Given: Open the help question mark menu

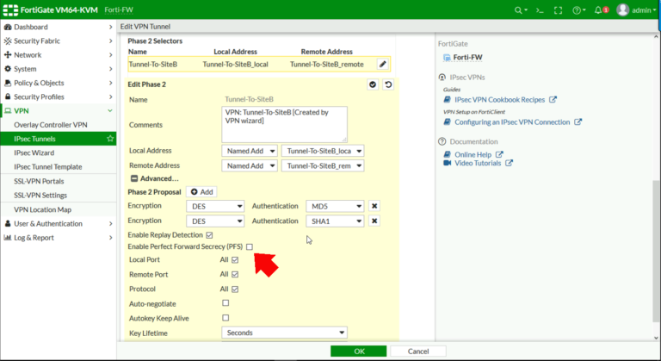Looking at the screenshot, I should [578, 10].
